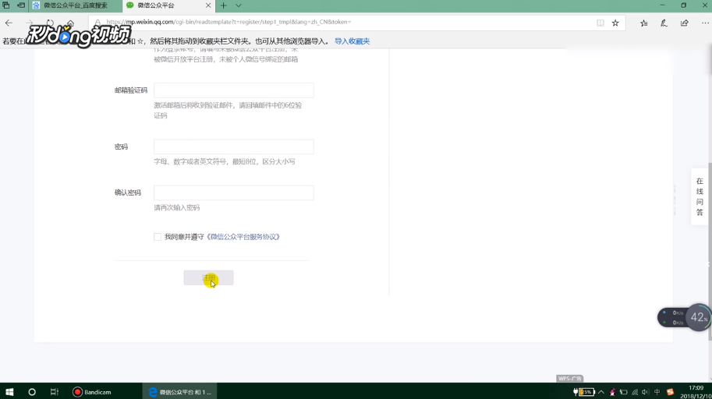Screen dimensions: 712x399
Task: Open the new tab plus button
Action: [x=223, y=5]
